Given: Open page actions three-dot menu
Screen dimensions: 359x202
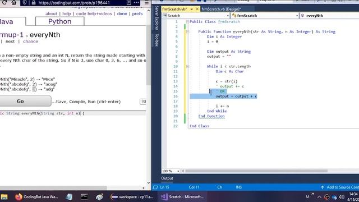Looking at the screenshot, I should [x=136, y=2].
